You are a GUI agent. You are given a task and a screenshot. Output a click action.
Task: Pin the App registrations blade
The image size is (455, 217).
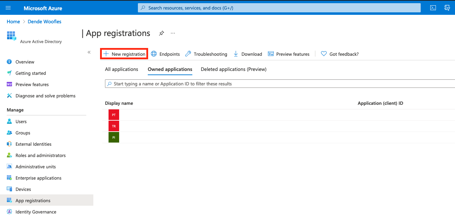point(162,33)
